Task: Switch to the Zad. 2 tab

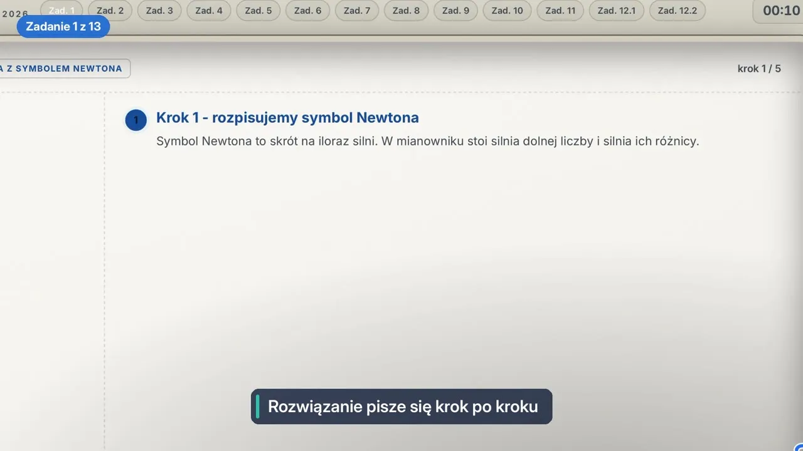Action: tap(110, 11)
